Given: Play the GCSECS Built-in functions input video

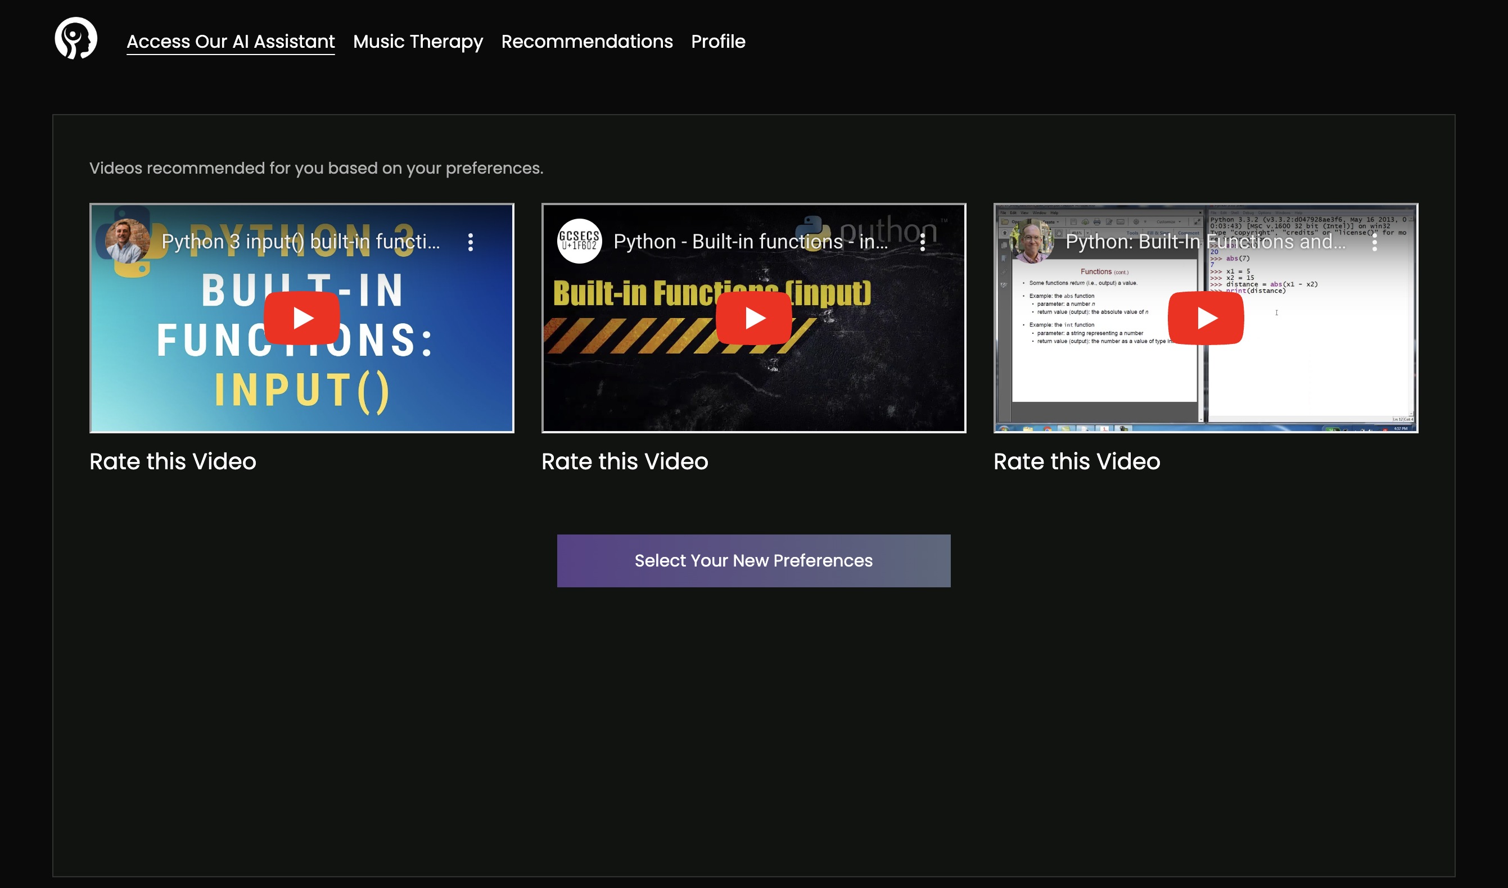Looking at the screenshot, I should (x=753, y=318).
